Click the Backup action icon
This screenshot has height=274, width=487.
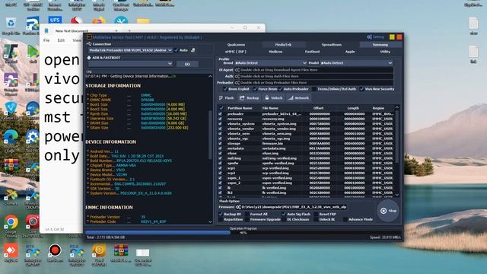[x=242, y=98]
